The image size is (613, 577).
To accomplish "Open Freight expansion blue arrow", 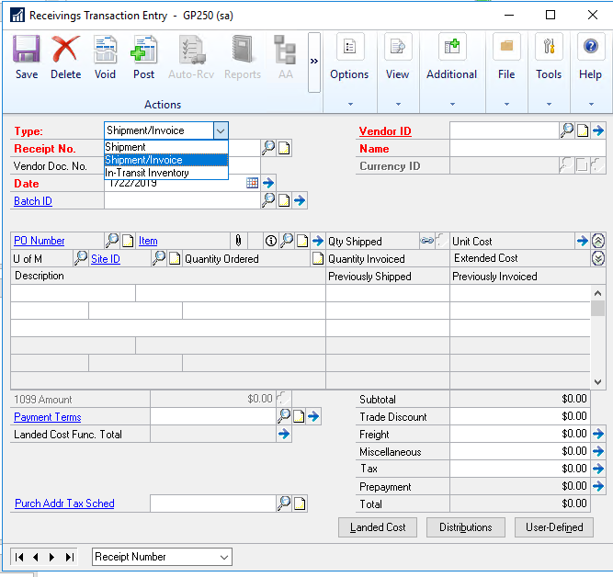I will tap(598, 434).
